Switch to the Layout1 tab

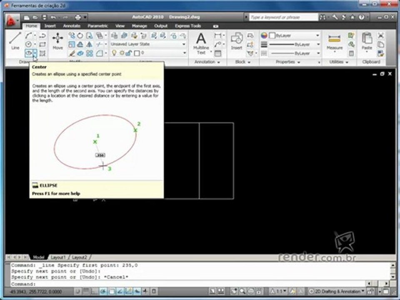pos(58,257)
